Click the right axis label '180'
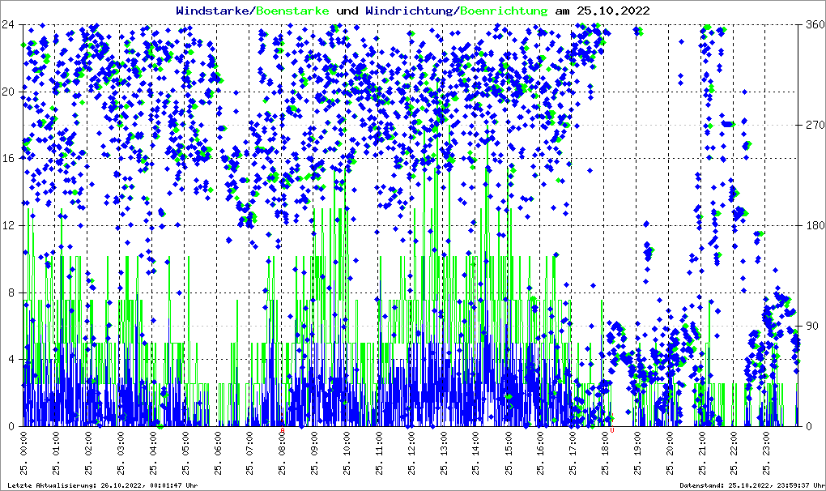The height and width of the screenshot is (491, 826). coord(815,225)
